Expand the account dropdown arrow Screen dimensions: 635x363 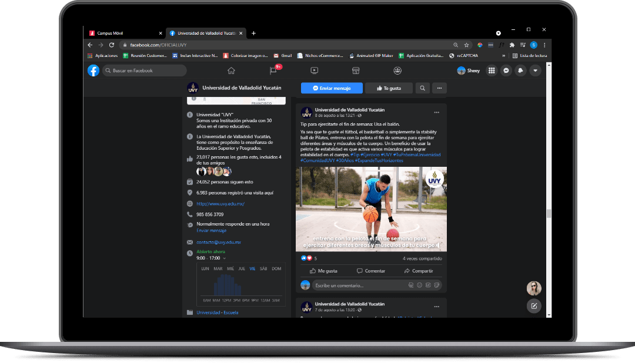pyautogui.click(x=536, y=70)
